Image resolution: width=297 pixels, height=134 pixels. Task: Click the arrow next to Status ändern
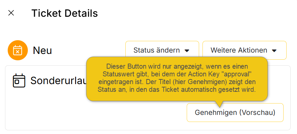point(187,51)
